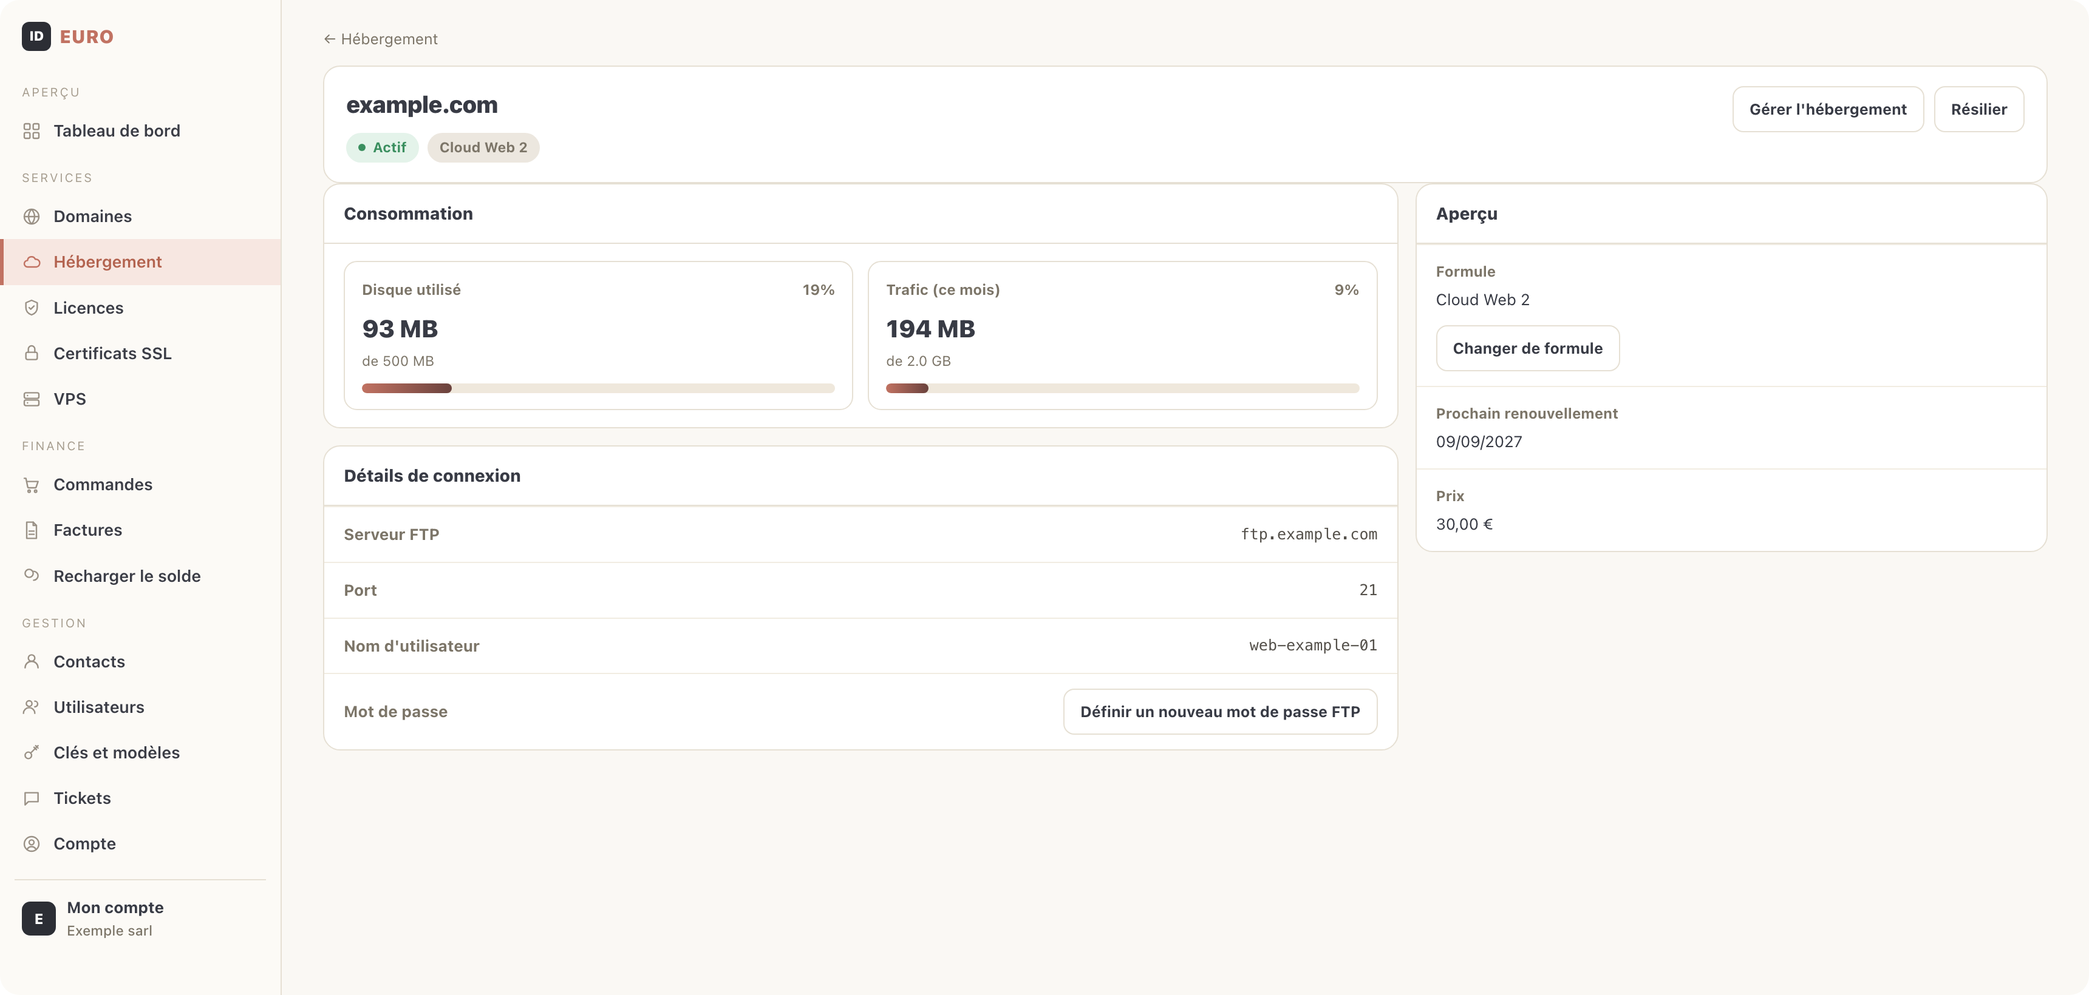Click Changer de formule button
Viewport: 2089px width, 995px height.
1527,348
